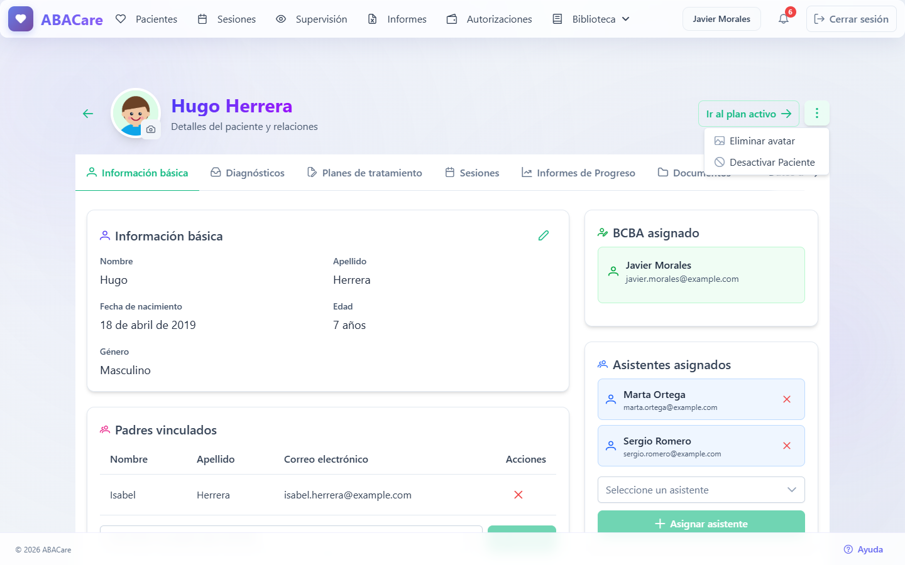Click the Asignar asistente button
The image size is (905, 565).
(x=701, y=522)
